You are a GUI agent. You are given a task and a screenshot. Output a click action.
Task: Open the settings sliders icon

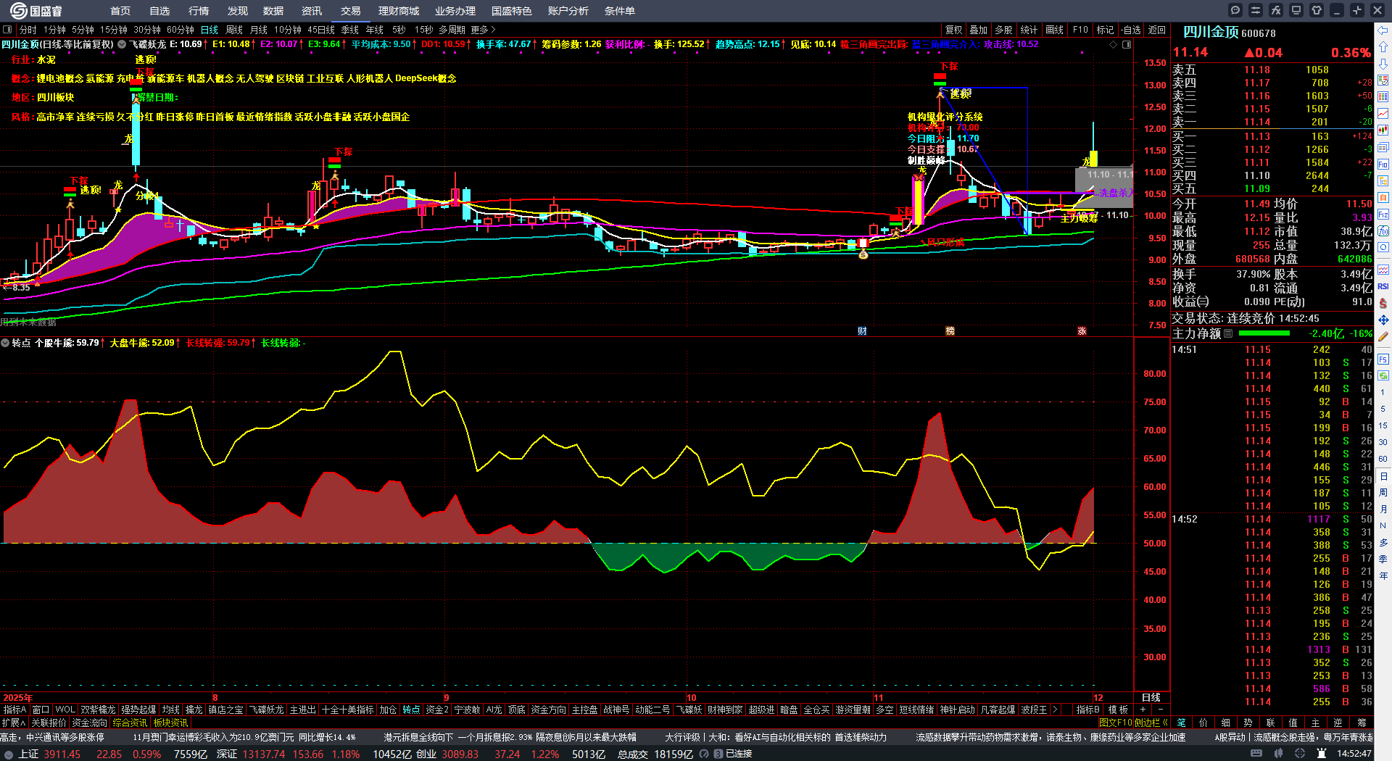(1256, 10)
